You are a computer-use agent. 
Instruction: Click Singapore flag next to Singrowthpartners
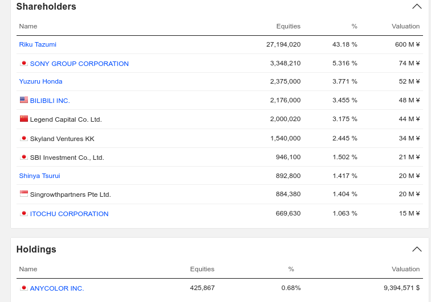click(24, 193)
